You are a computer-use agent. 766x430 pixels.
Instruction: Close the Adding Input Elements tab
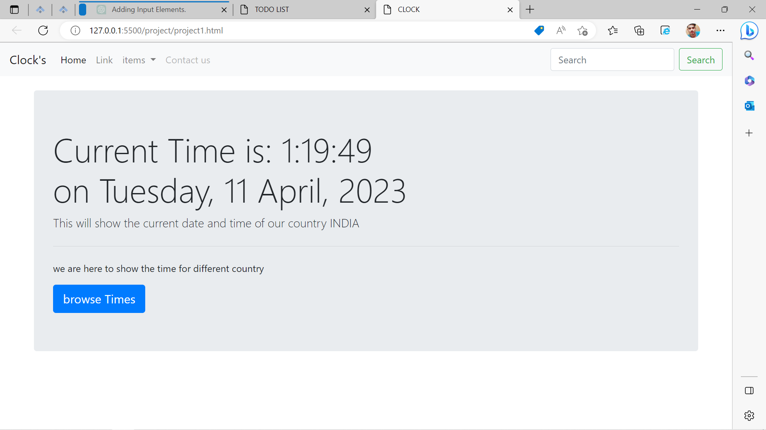coord(224,10)
